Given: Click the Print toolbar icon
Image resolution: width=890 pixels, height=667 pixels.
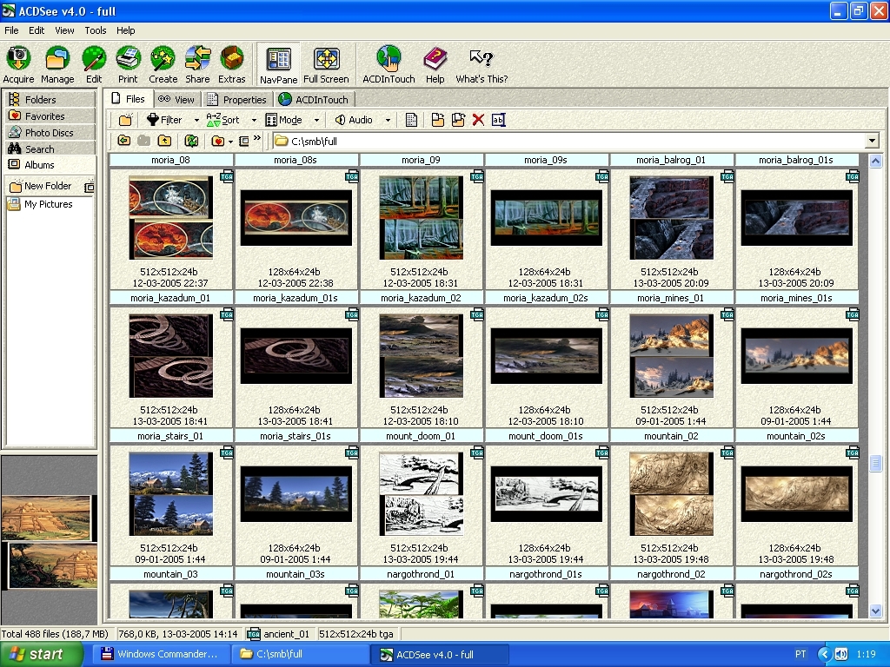Looking at the screenshot, I should pyautogui.click(x=128, y=59).
